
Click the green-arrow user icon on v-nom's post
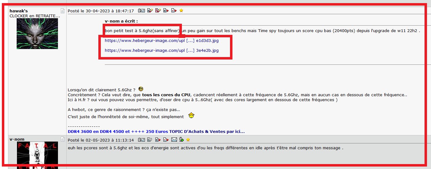[x=182, y=140]
